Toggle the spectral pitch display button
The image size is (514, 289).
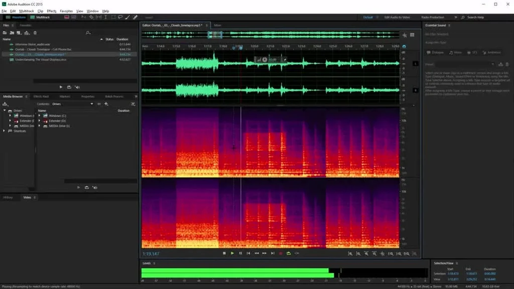[x=74, y=17]
